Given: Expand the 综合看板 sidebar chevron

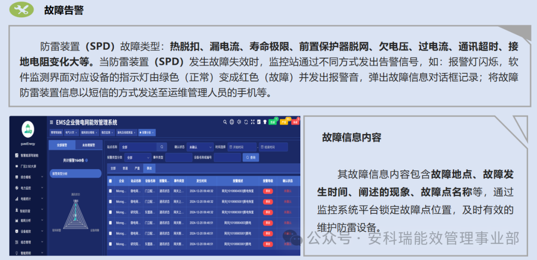Looking at the screenshot, I should point(42,177).
